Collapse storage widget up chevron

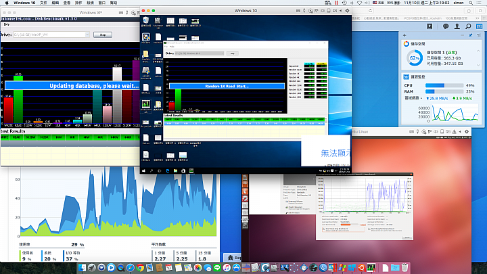click(478, 51)
